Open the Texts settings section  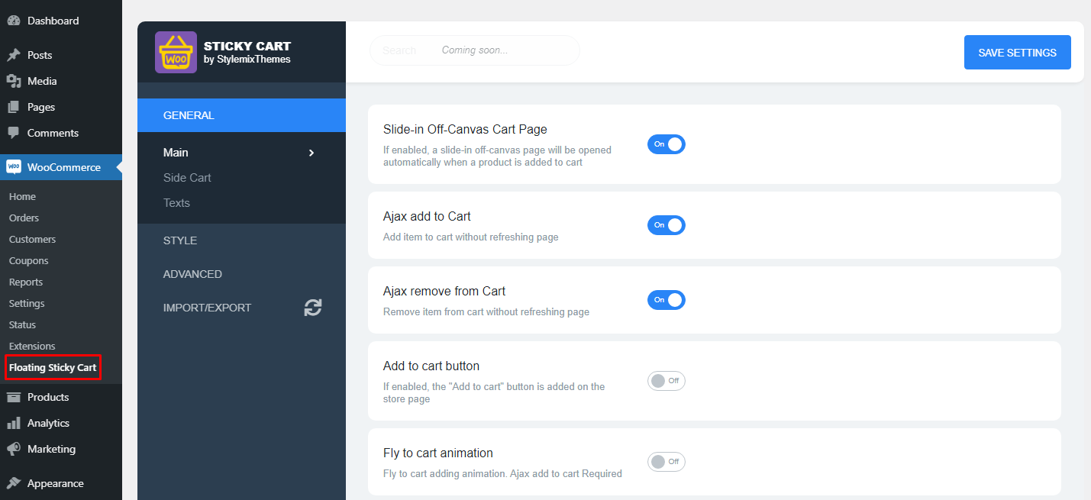176,202
